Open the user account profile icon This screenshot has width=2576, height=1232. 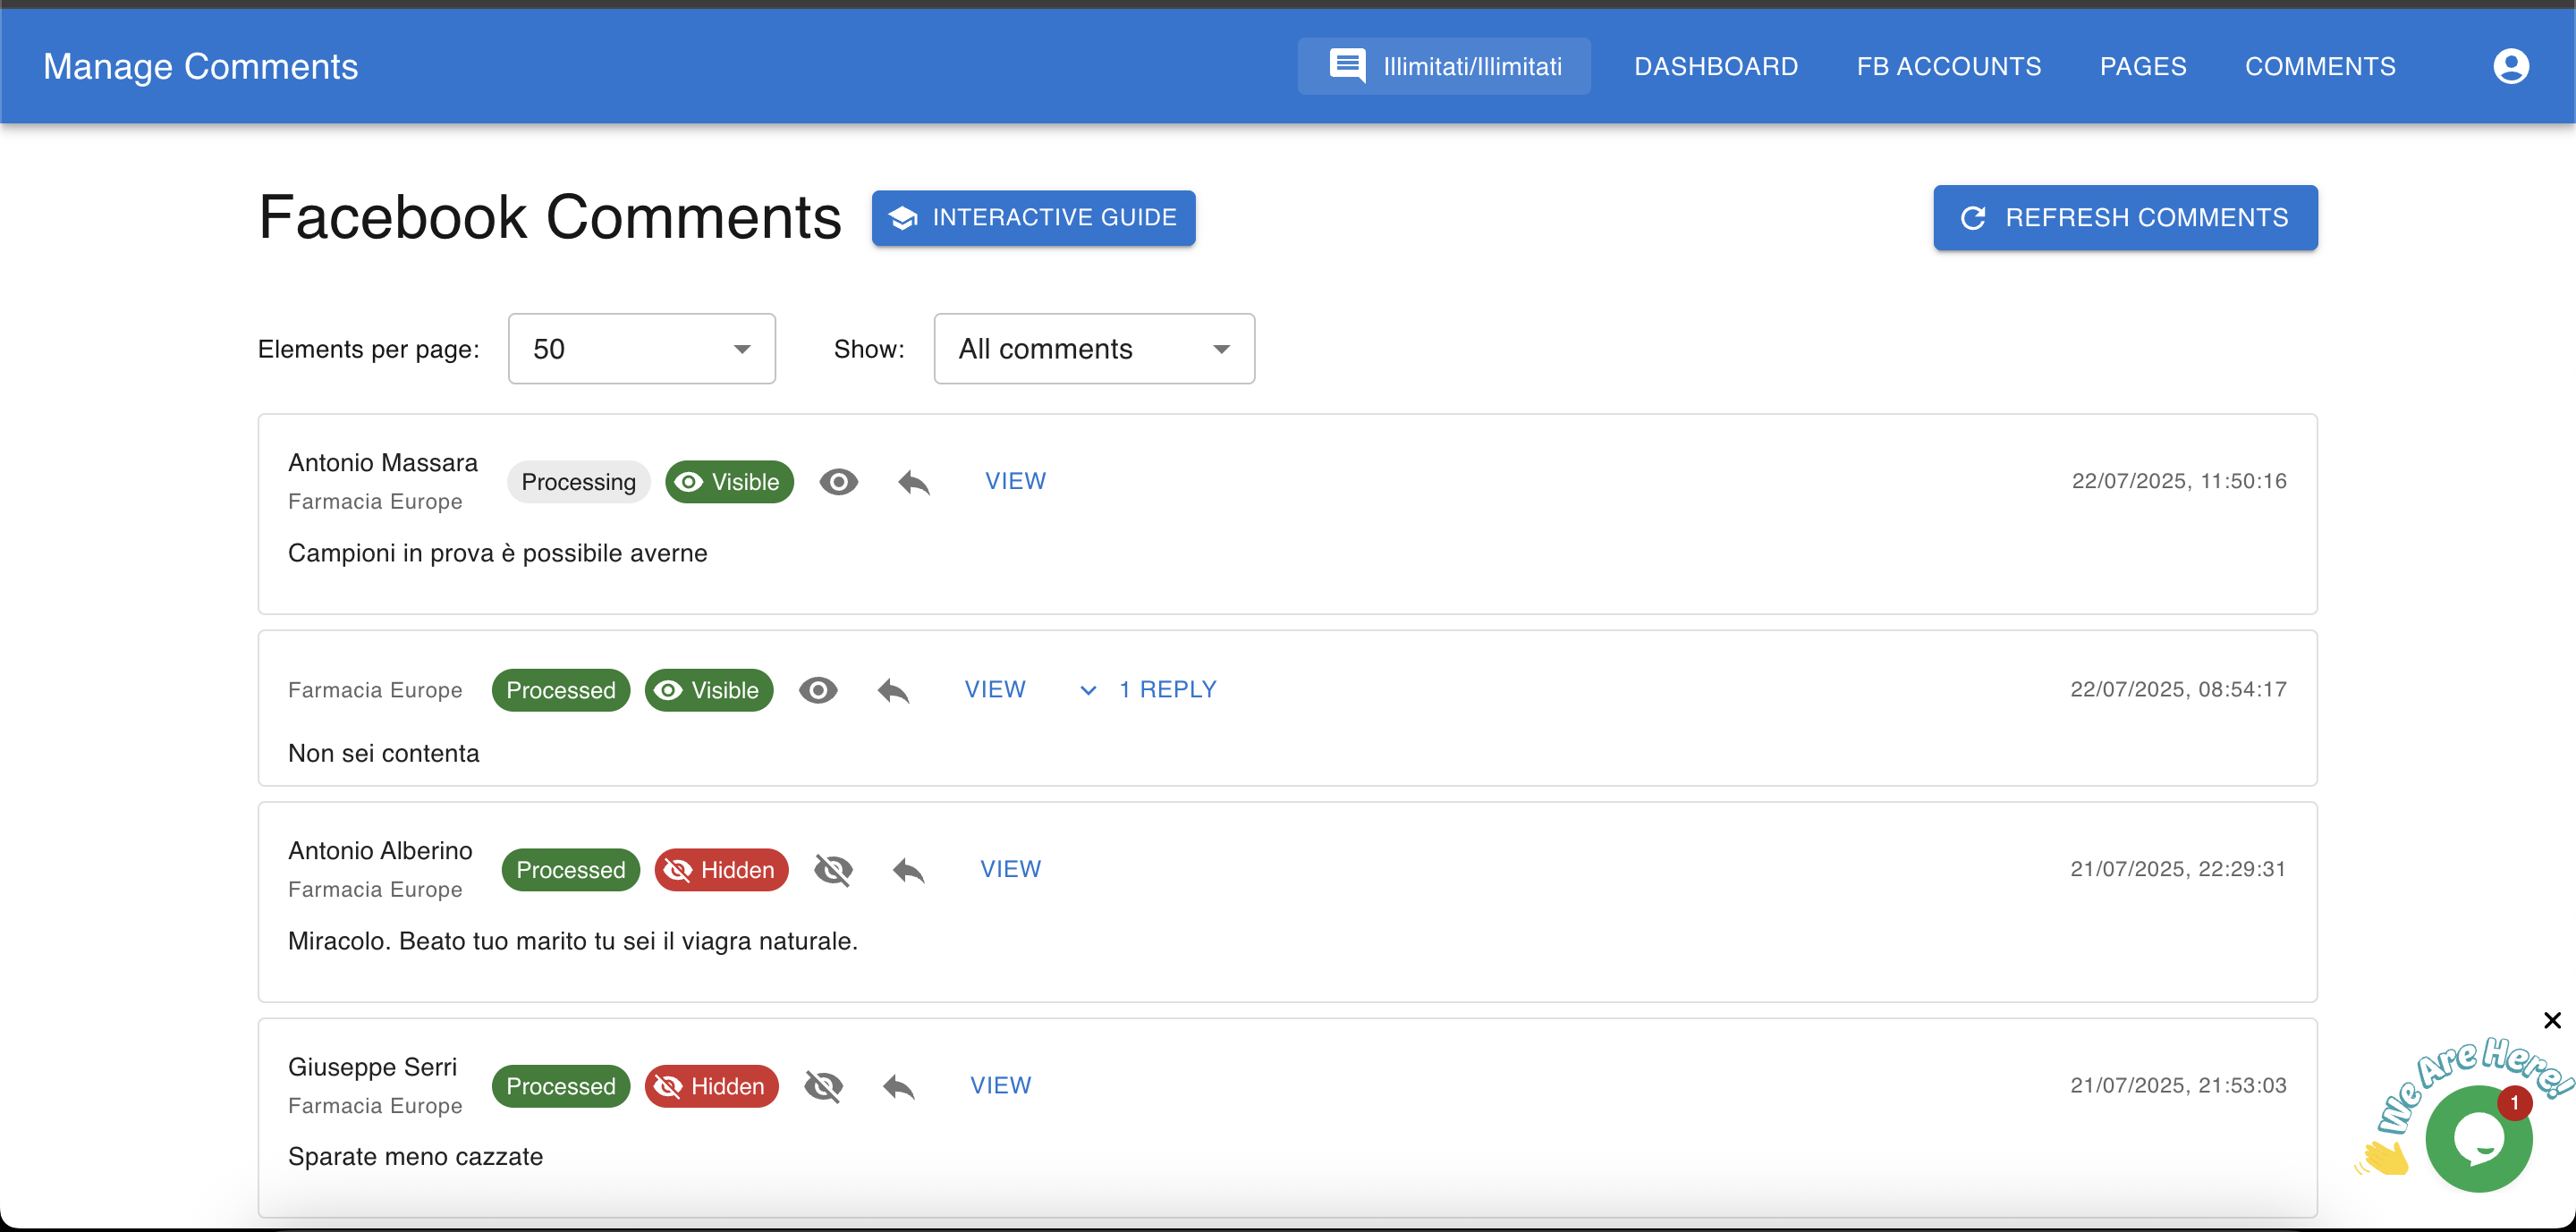point(2510,66)
